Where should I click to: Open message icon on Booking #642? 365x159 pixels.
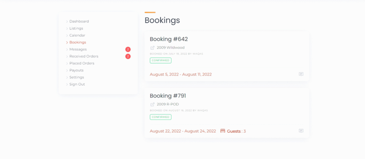301,74
